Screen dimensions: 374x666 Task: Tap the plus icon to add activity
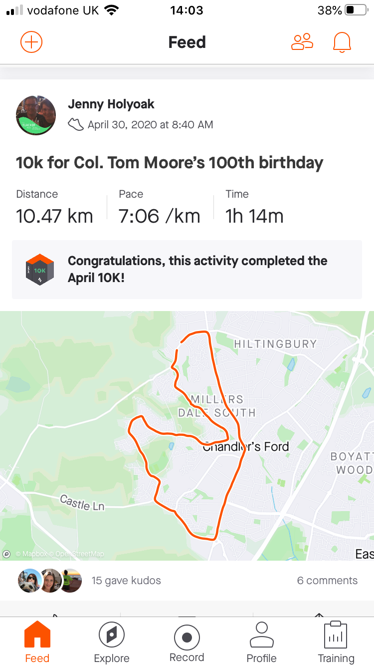[31, 42]
